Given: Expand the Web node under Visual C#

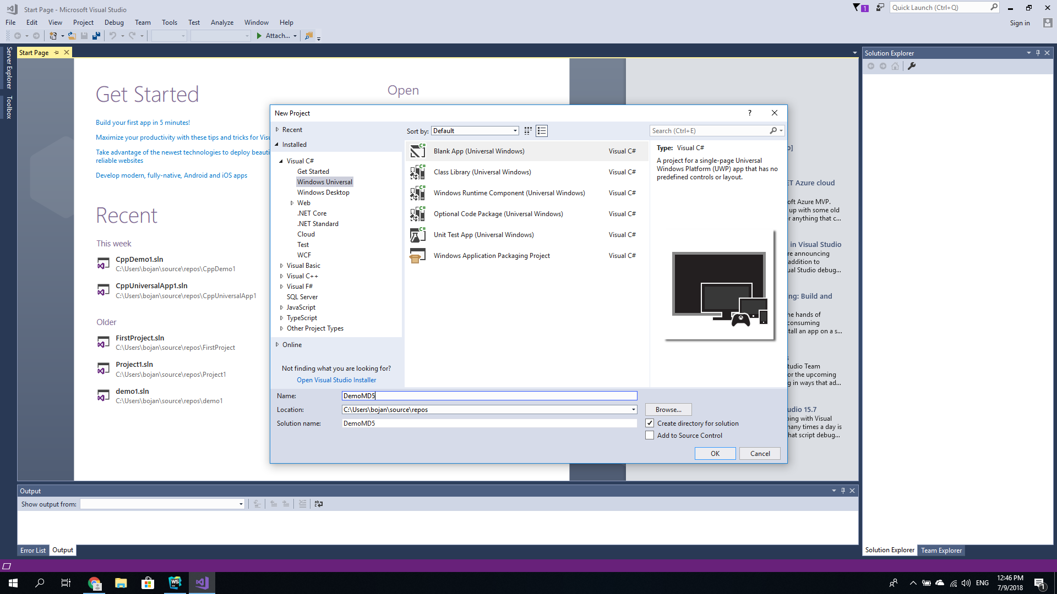Looking at the screenshot, I should 292,203.
